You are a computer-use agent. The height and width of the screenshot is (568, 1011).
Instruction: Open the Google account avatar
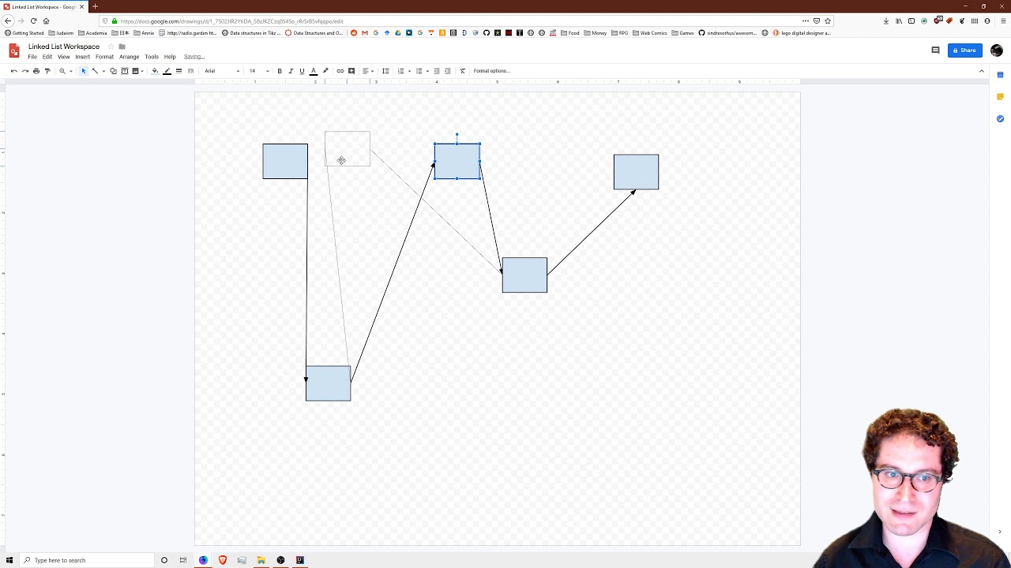click(997, 50)
